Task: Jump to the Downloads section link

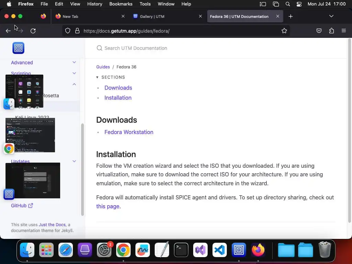Action: pos(118,88)
